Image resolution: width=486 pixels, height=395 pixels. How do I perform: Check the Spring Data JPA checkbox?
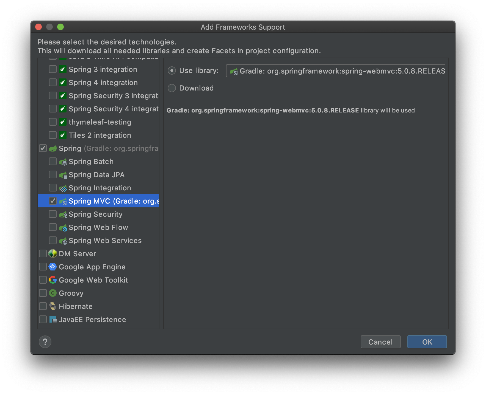click(x=53, y=174)
